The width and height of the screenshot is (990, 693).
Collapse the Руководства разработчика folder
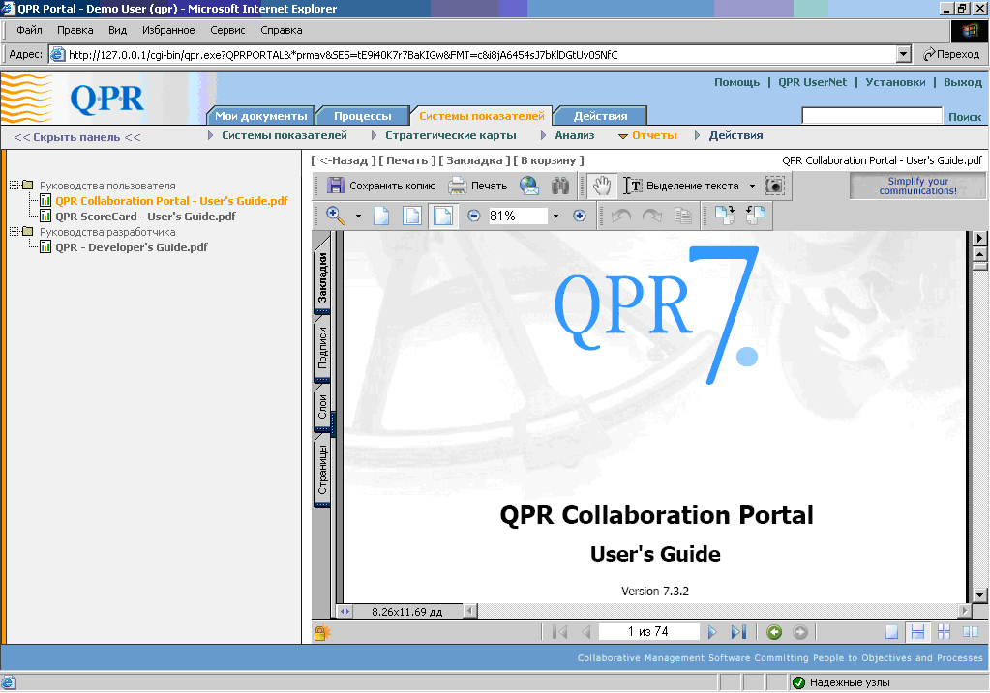coord(14,232)
